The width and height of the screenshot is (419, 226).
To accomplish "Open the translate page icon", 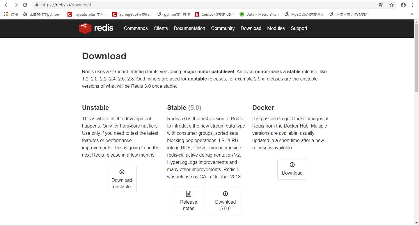I will point(381,5).
